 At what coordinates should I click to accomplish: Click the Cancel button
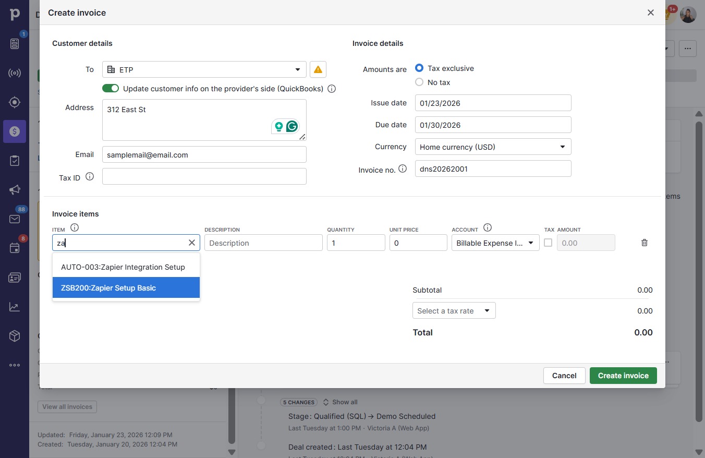(x=564, y=376)
